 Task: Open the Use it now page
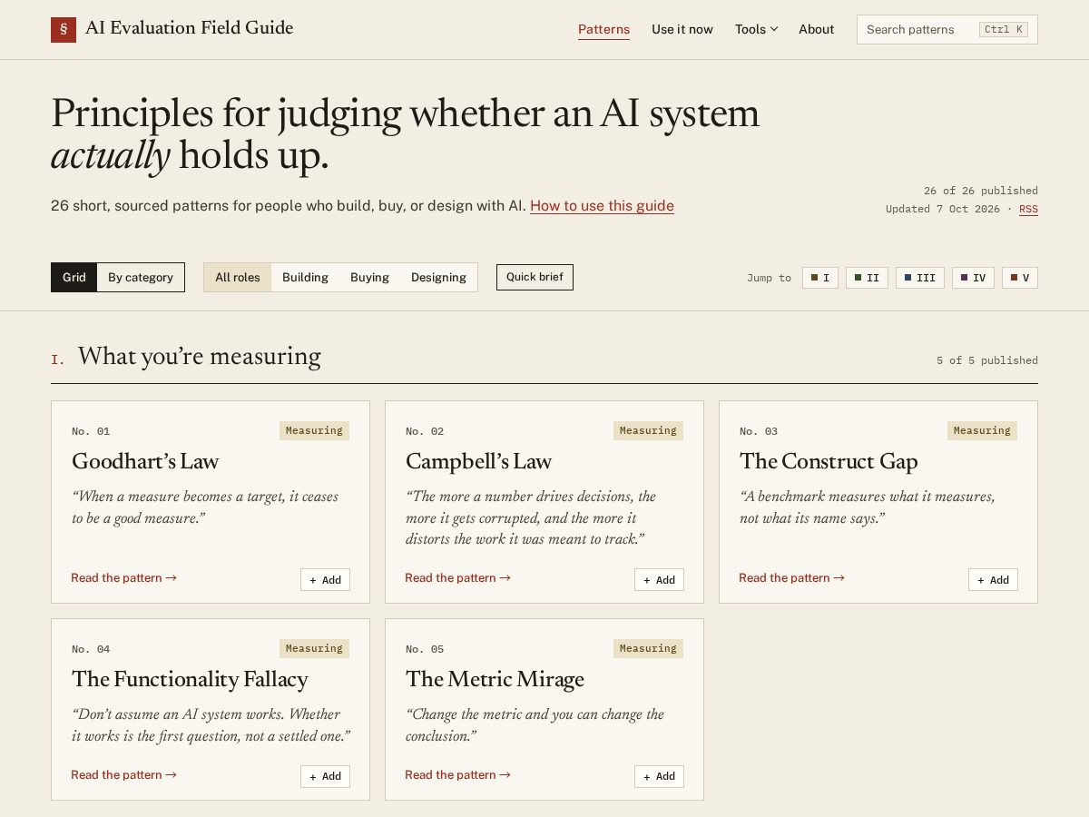coord(682,29)
